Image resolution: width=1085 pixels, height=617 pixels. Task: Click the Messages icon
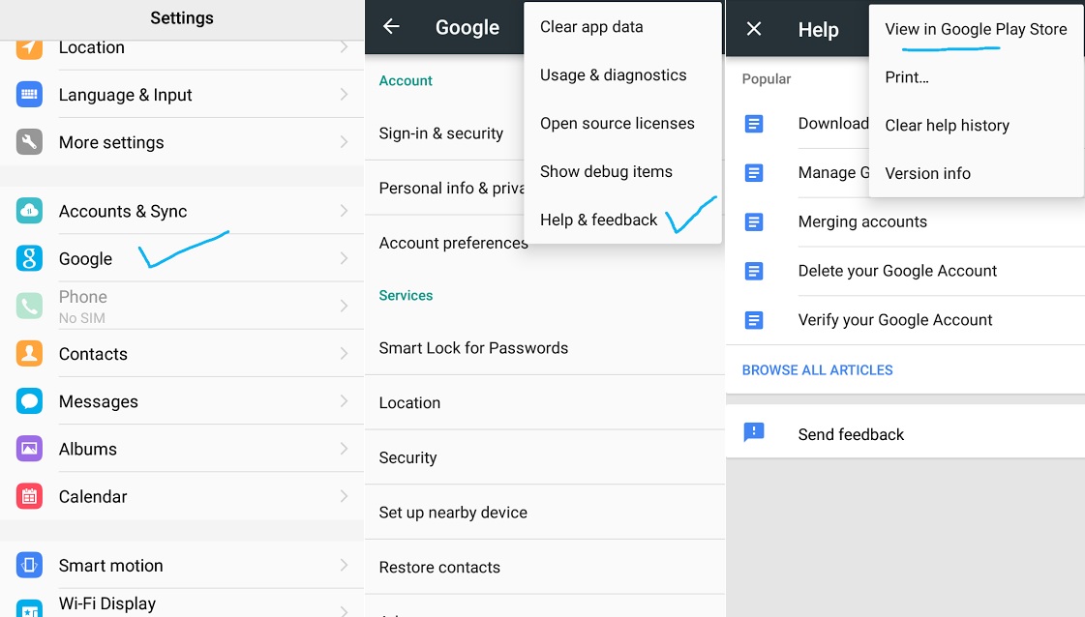point(28,400)
